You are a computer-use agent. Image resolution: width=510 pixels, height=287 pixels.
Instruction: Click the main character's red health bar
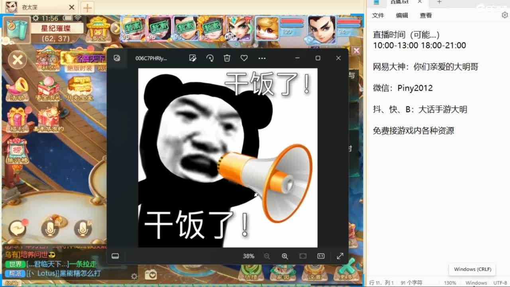[x=349, y=21]
